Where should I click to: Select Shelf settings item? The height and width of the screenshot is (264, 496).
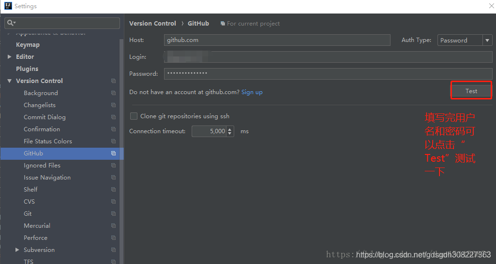click(30, 190)
